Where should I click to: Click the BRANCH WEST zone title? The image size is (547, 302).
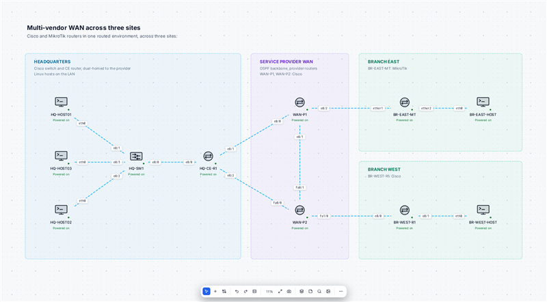tap(384, 169)
